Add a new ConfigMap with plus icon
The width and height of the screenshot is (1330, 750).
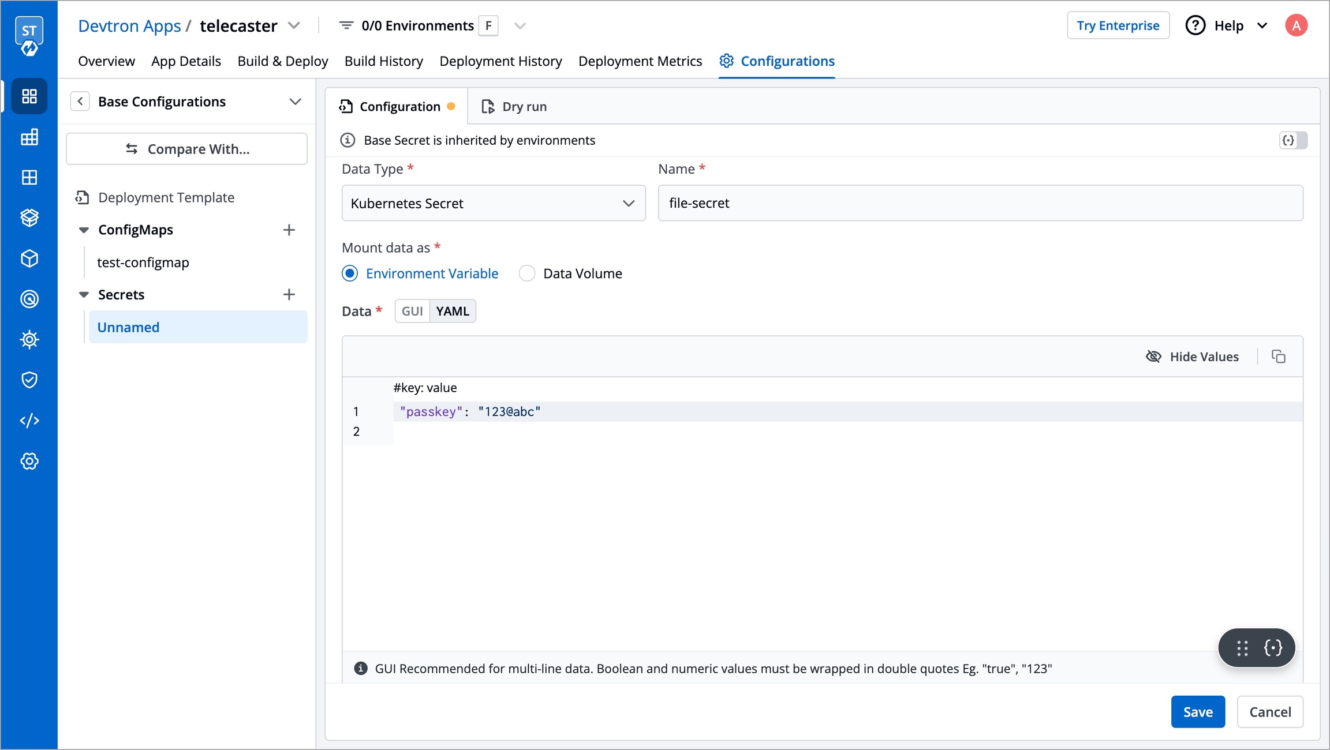point(289,230)
